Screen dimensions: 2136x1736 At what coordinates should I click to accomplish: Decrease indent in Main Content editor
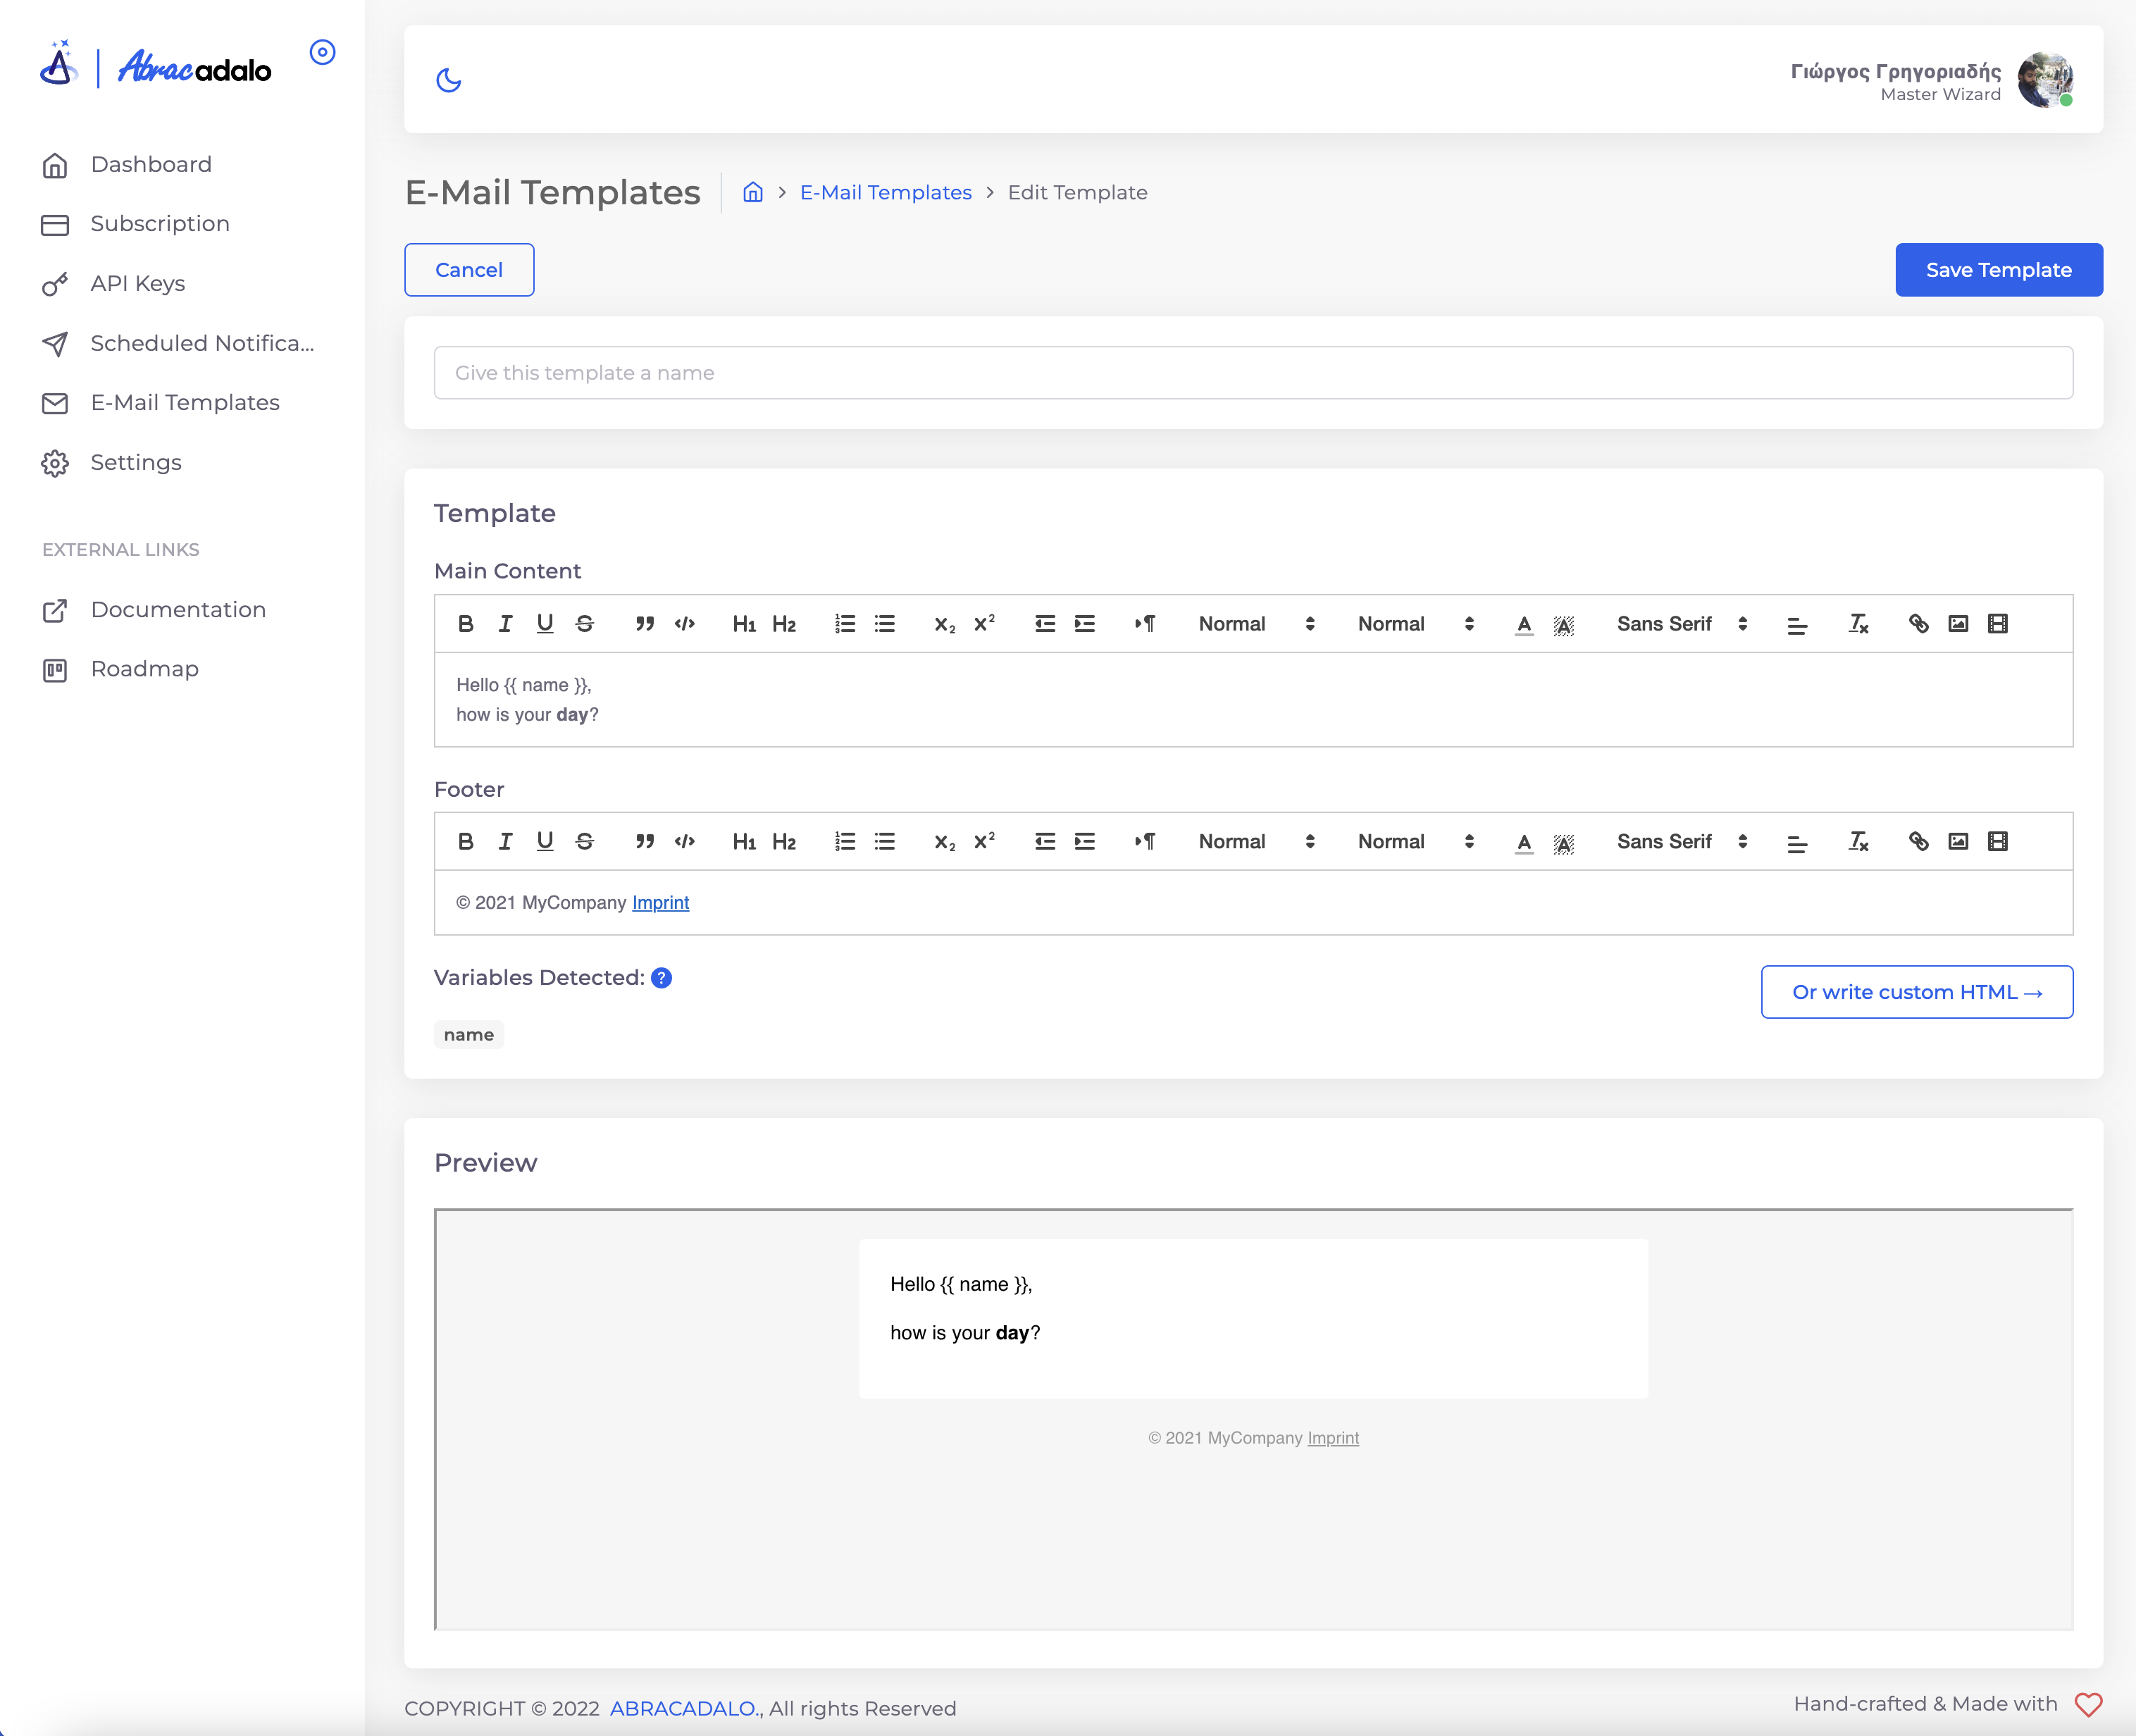coord(1045,624)
